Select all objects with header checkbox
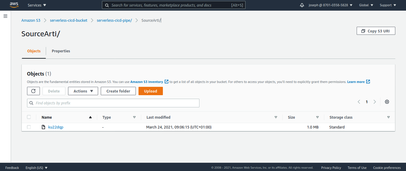This screenshot has width=406, height=171. pyautogui.click(x=29, y=117)
